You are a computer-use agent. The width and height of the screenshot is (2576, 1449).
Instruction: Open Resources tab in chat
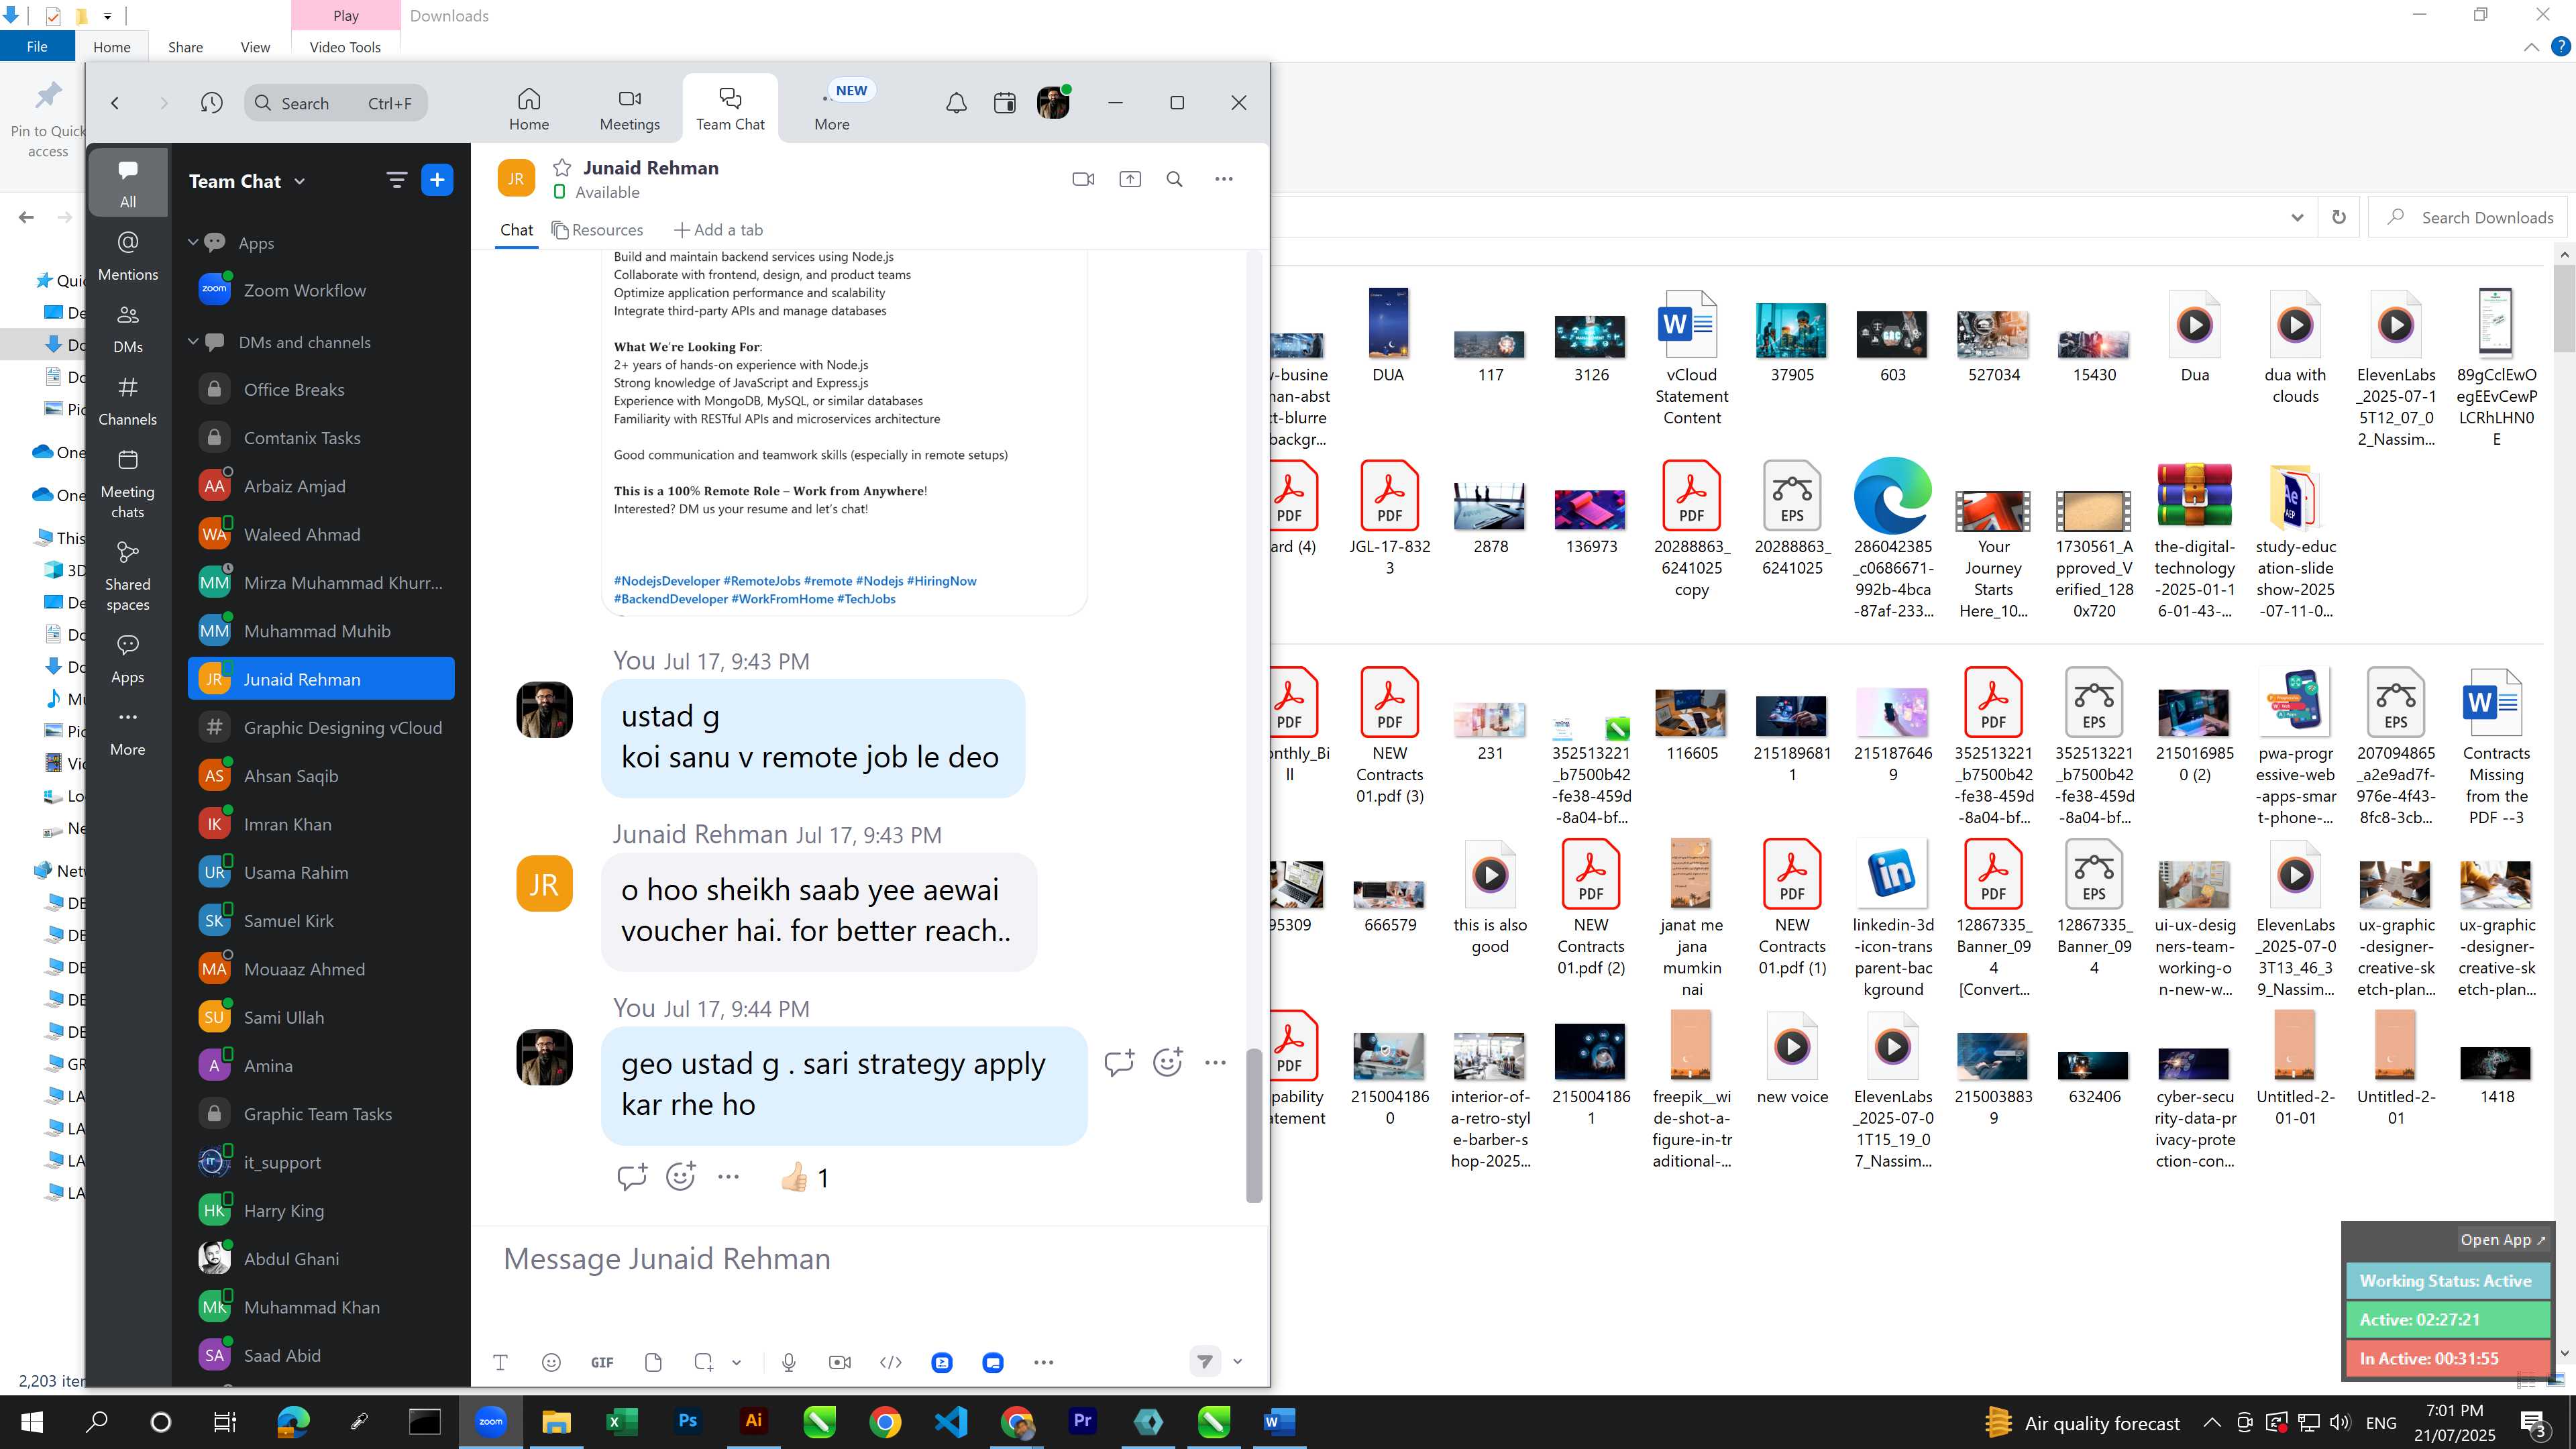tap(598, 230)
